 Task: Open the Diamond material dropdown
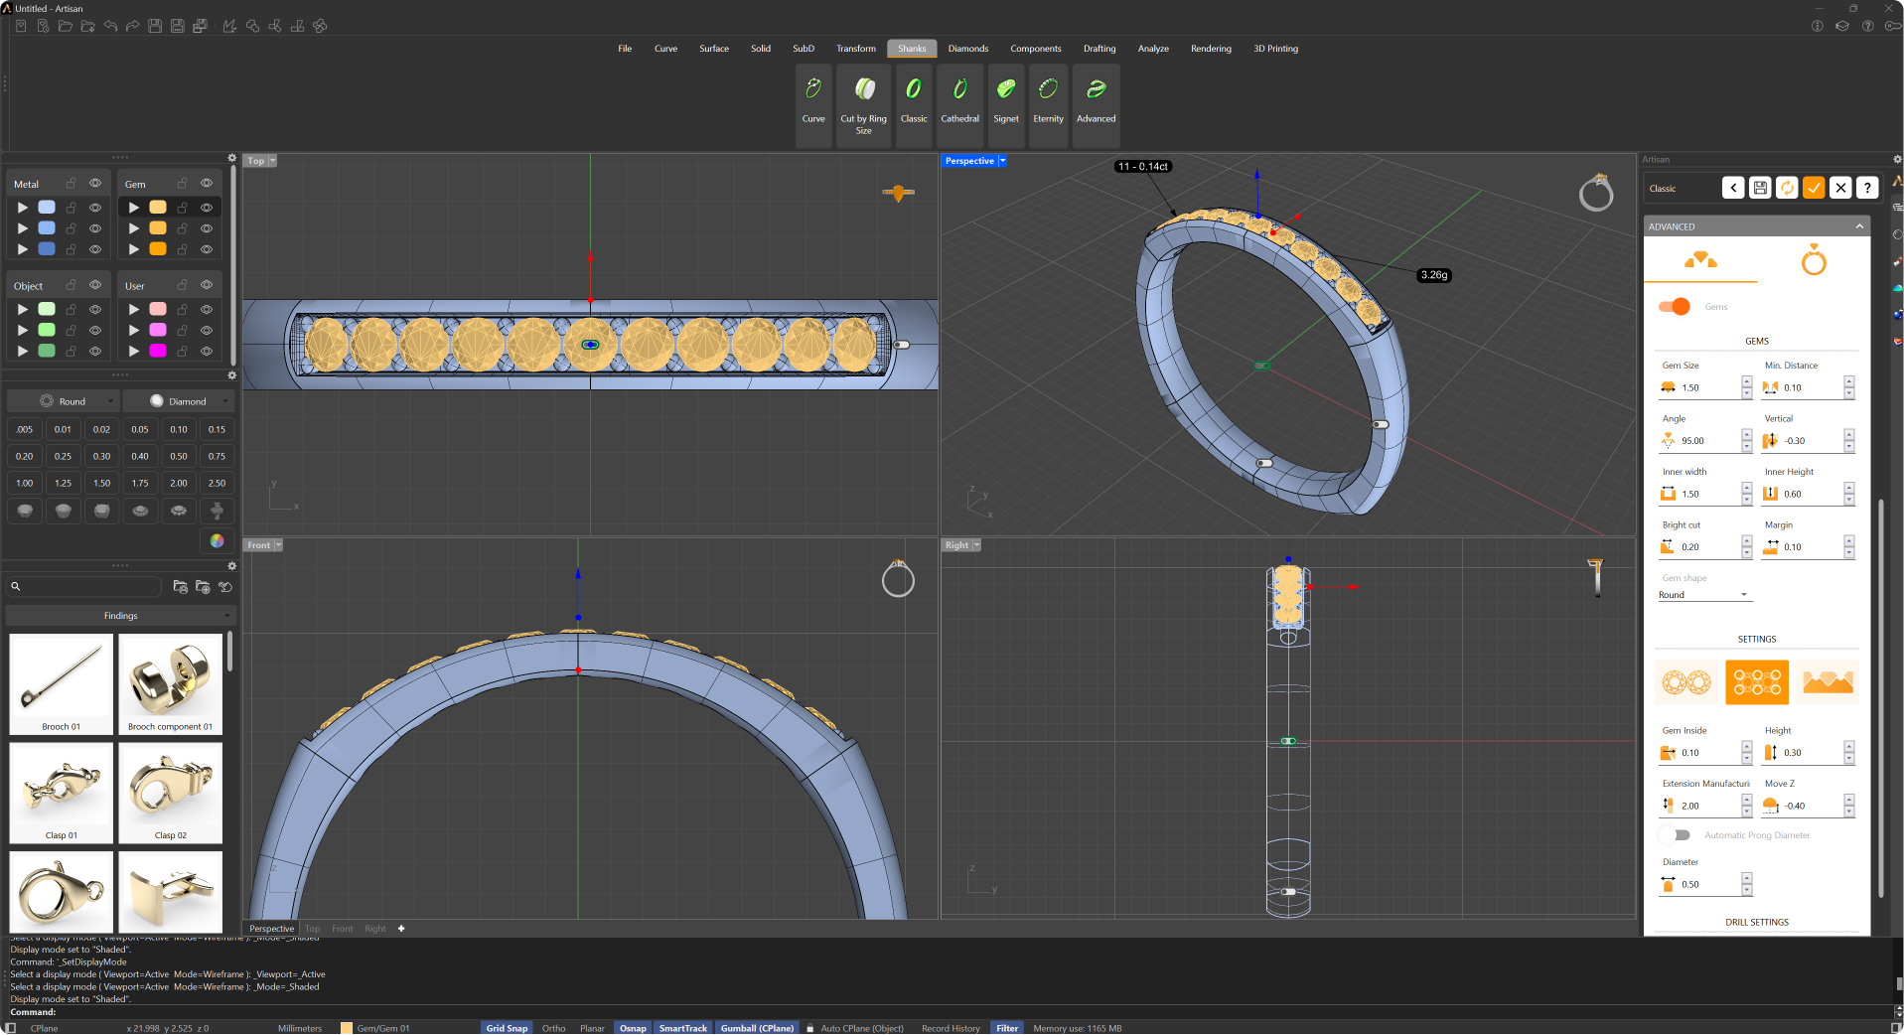(178, 401)
